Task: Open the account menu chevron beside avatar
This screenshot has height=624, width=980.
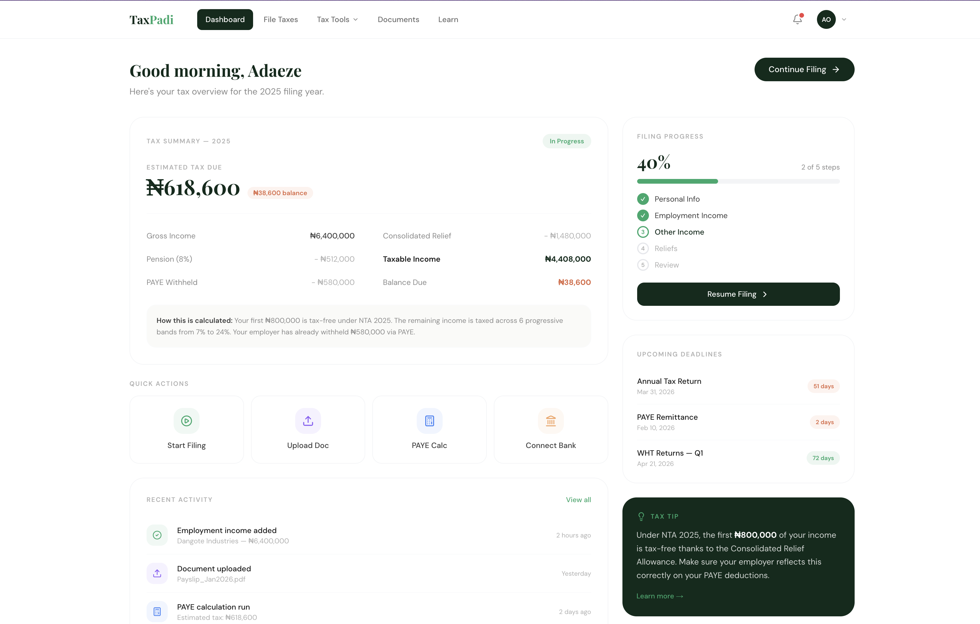Action: (844, 19)
